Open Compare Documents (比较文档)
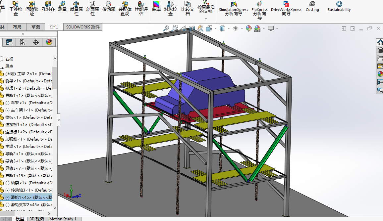Image resolution: width=383 pixels, height=221 pixels. tap(188, 8)
